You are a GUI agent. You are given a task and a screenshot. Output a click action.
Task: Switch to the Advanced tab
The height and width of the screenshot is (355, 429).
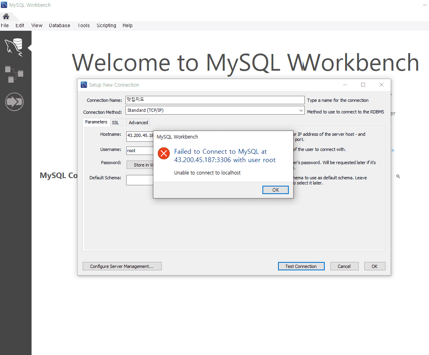point(138,122)
